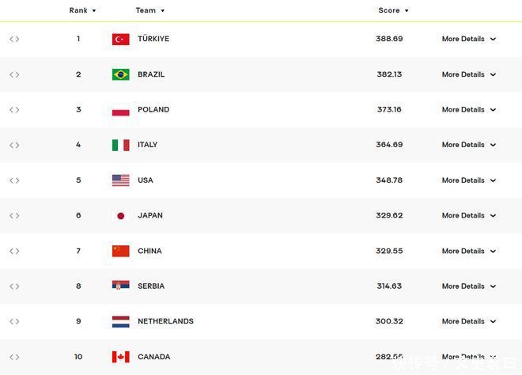
Task: Click the Italy flag icon
Action: coord(120,146)
